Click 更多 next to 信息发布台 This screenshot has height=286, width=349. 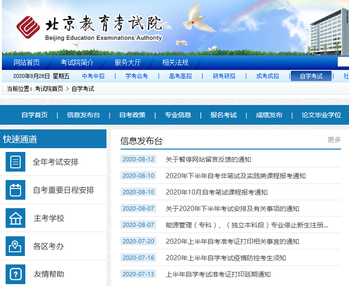(x=334, y=140)
